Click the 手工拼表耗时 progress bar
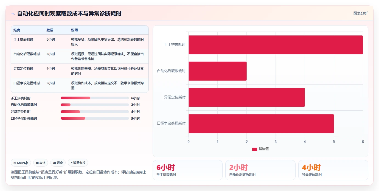379x191 pixels. pos(95,98)
